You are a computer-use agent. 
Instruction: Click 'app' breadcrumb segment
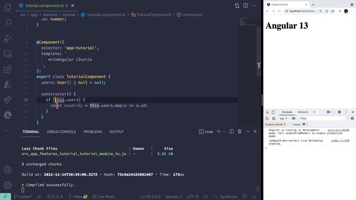[34, 15]
